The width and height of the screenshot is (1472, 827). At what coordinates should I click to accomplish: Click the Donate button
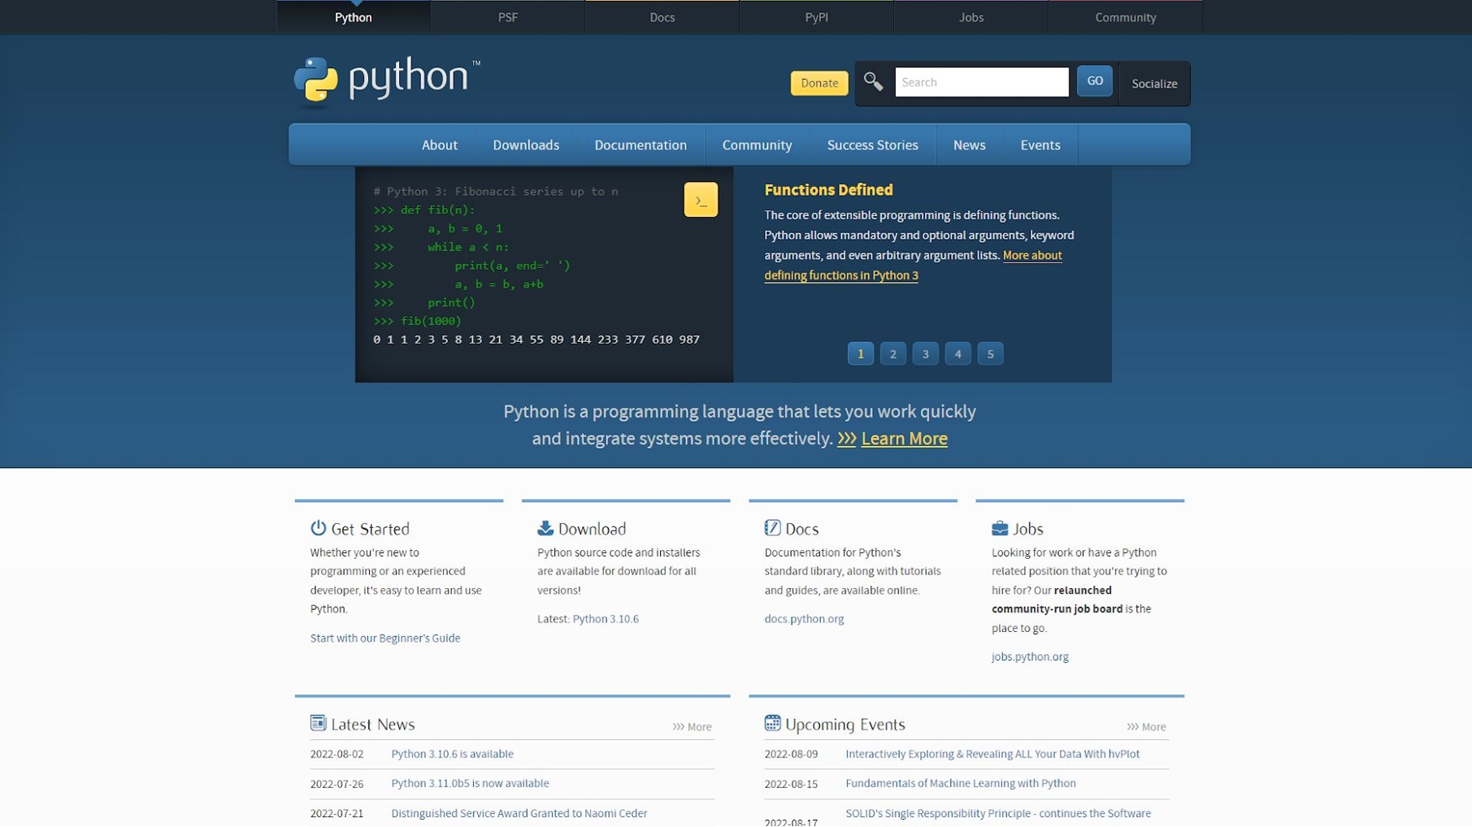[x=819, y=83]
